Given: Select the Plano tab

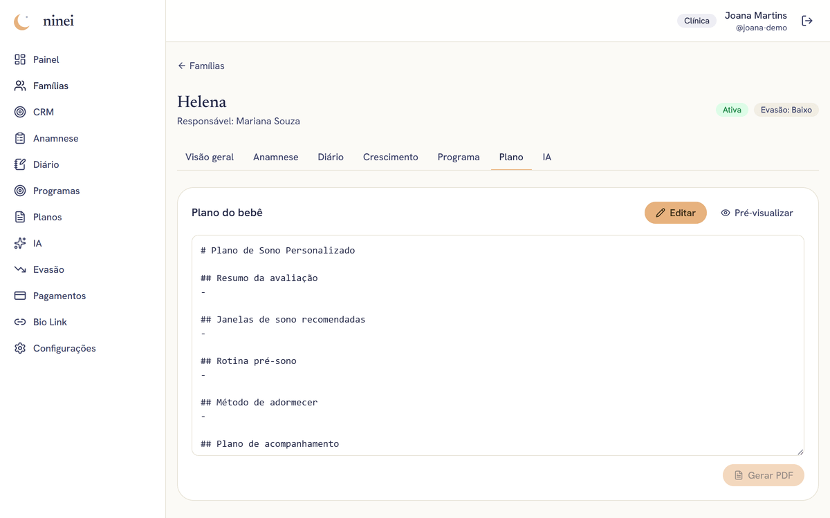Looking at the screenshot, I should tap(511, 157).
